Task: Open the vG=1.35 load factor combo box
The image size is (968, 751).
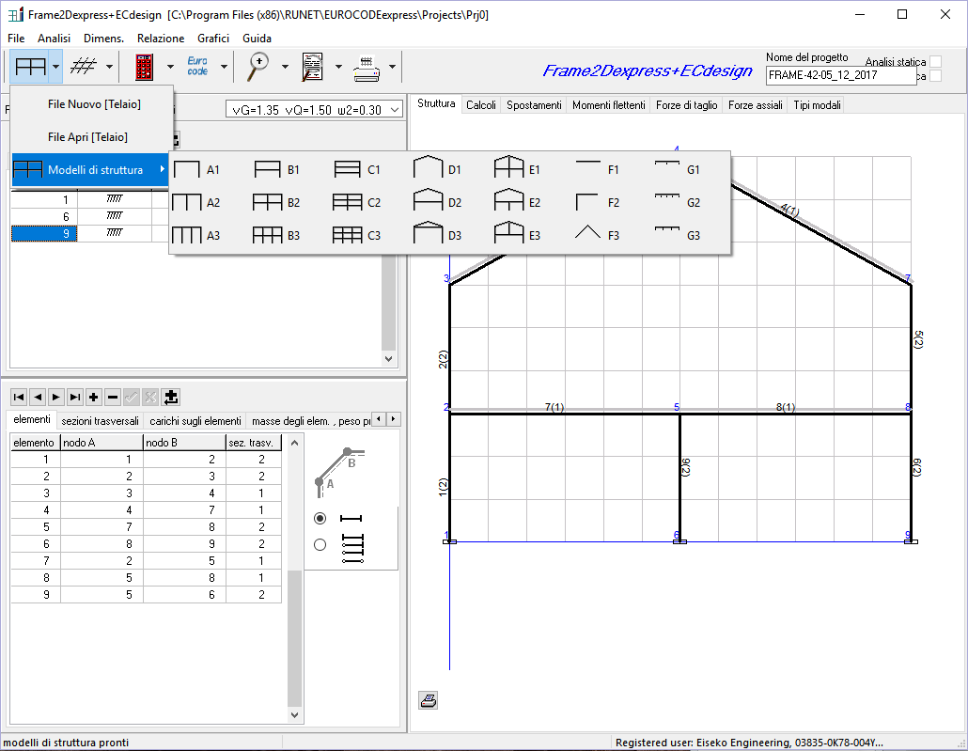Action: point(314,110)
